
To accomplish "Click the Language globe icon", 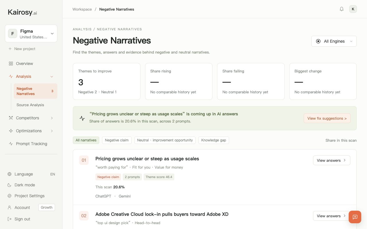I will point(9,174).
